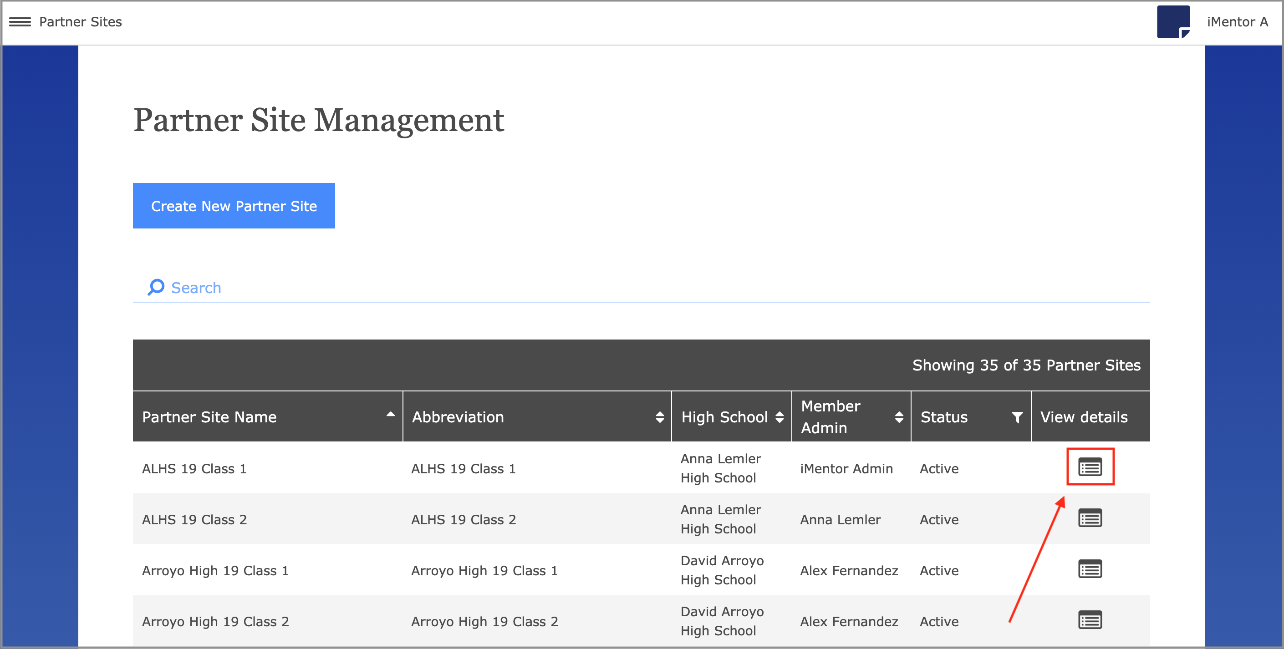The height and width of the screenshot is (649, 1284).
Task: Click the search magnifier icon
Action: tap(156, 287)
